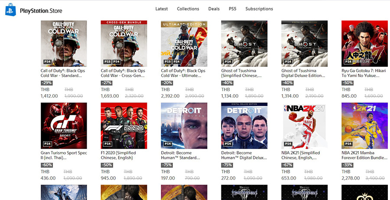Open Detroit Become Human Standard cover
The width and height of the screenshot is (390, 200).
click(184, 126)
